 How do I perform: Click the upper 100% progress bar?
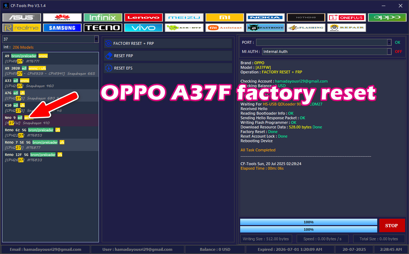[309, 222]
